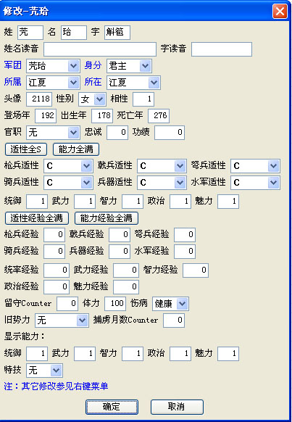Screen dimensions: 292x422
Task: Click the 骑兵经验 input field
Action: (x=54, y=252)
